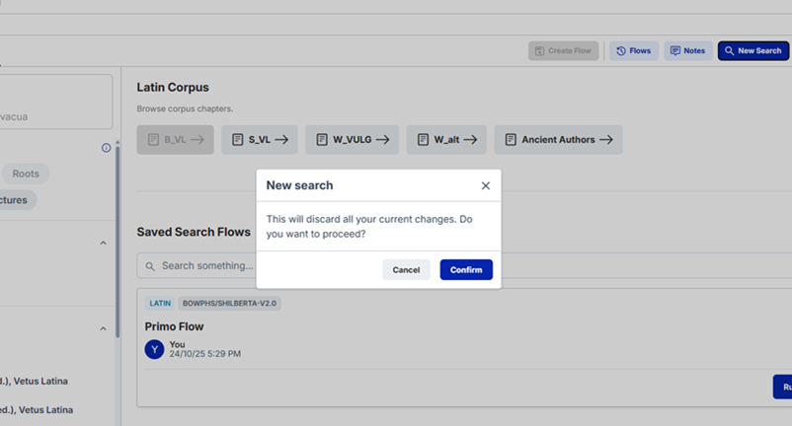792x426 pixels.
Task: Open the W_VULG corpus chapter
Action: (x=352, y=140)
